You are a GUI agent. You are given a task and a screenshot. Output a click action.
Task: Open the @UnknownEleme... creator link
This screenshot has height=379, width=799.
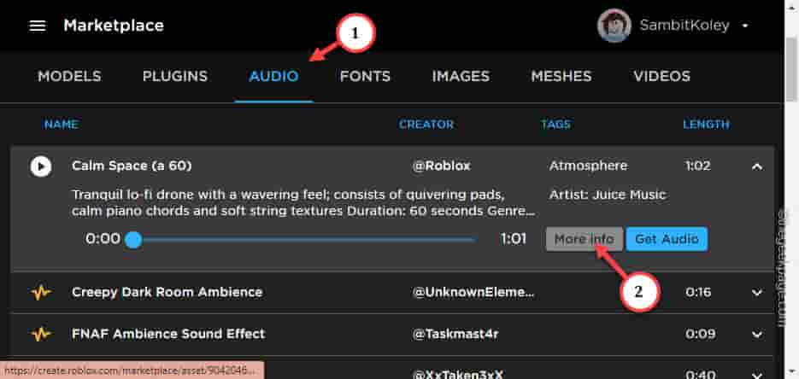[473, 293]
